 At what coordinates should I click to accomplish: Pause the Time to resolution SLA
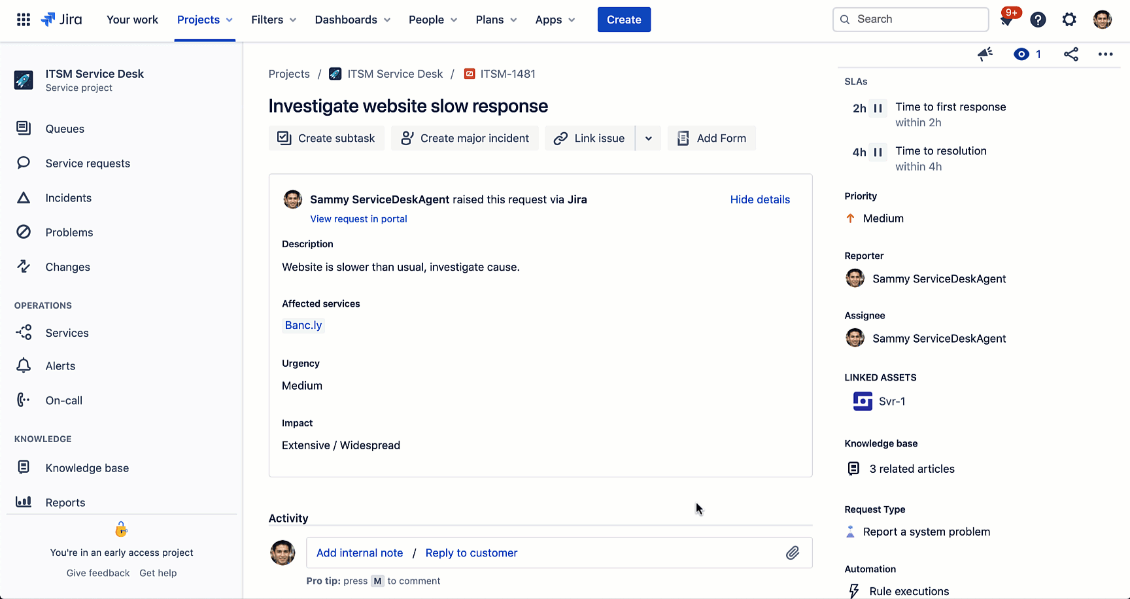(877, 152)
